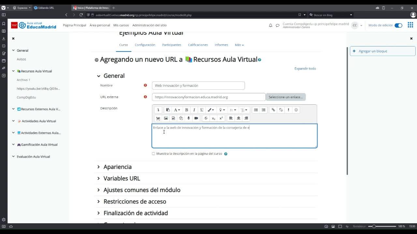Viewport: 417px width, 234px height.
Task: Focus the Nombre text field
Action: point(198,85)
